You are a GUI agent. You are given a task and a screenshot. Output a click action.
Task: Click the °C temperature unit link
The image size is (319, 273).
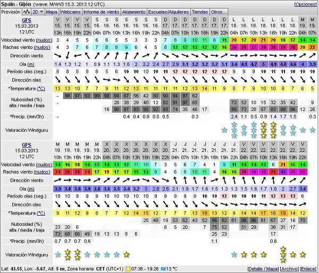click(40, 88)
